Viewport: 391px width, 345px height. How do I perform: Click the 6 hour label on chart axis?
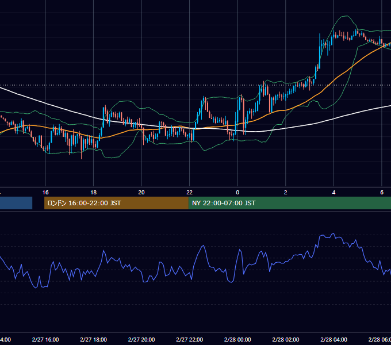click(382, 193)
